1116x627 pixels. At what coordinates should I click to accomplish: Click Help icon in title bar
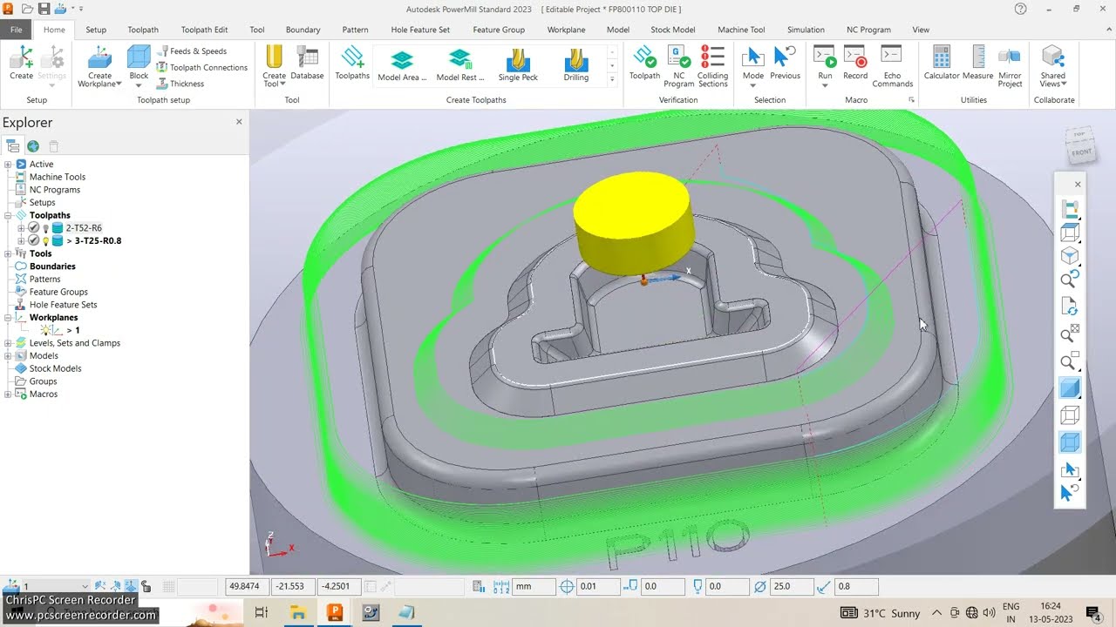click(1021, 9)
